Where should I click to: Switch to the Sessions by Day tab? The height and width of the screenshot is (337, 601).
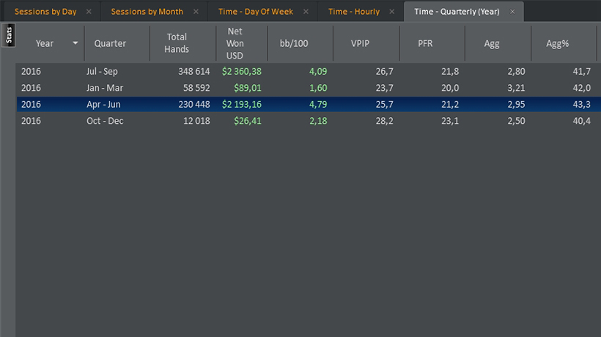tap(45, 12)
